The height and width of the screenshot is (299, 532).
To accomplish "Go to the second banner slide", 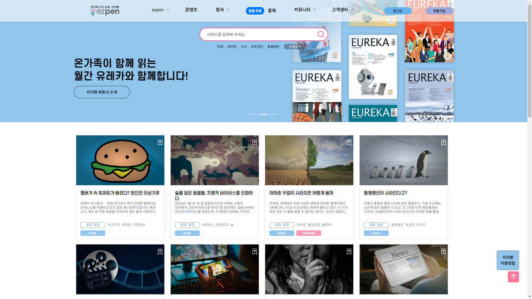I will [264, 114].
